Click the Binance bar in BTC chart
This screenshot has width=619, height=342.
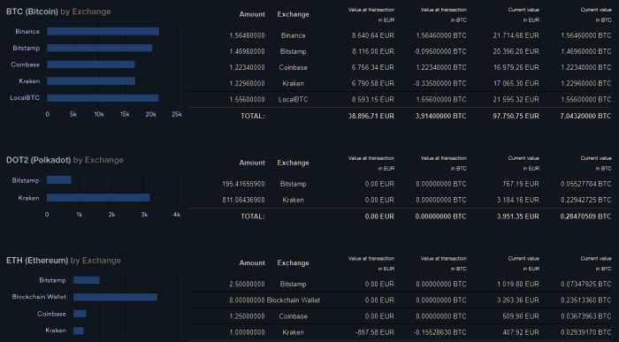103,32
